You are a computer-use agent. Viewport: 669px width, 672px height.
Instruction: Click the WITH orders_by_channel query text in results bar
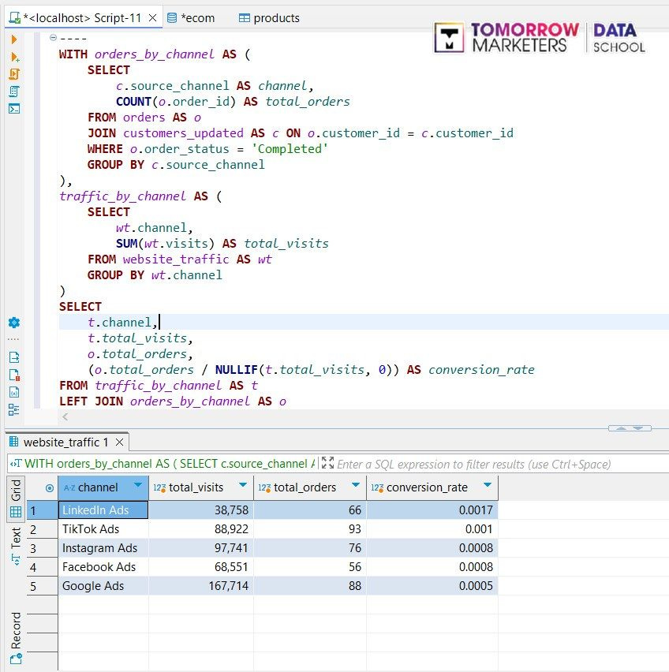pyautogui.click(x=170, y=464)
